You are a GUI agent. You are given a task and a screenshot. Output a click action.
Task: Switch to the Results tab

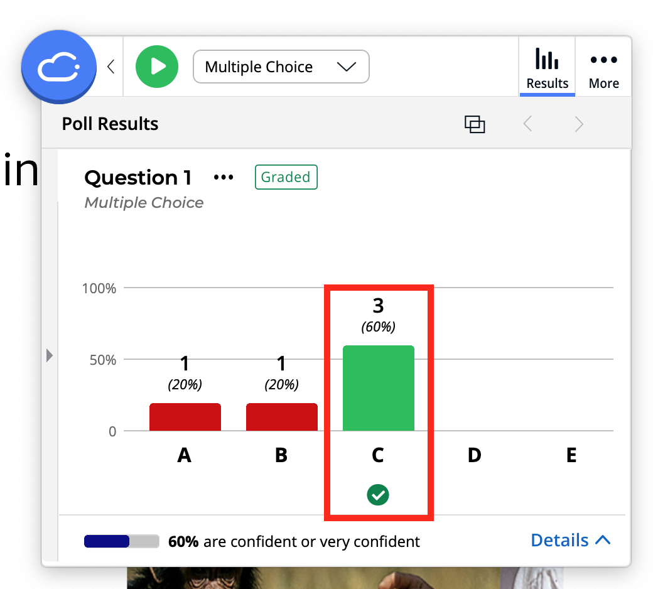coord(546,67)
